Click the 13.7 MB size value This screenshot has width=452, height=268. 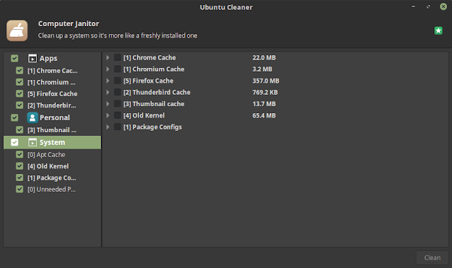click(264, 104)
